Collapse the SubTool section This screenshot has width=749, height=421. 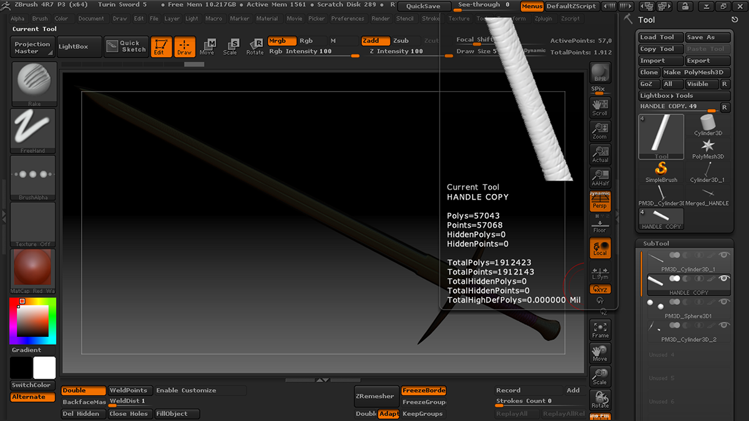pyautogui.click(x=655, y=243)
